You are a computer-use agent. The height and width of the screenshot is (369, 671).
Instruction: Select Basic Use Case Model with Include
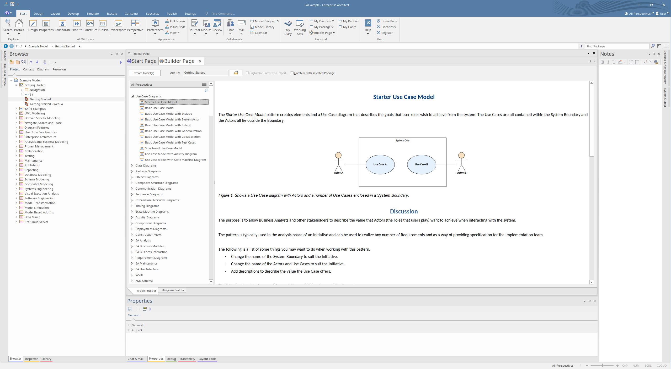pos(168,114)
